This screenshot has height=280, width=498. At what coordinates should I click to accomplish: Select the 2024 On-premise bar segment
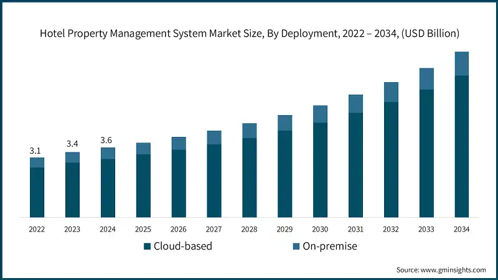(108, 153)
